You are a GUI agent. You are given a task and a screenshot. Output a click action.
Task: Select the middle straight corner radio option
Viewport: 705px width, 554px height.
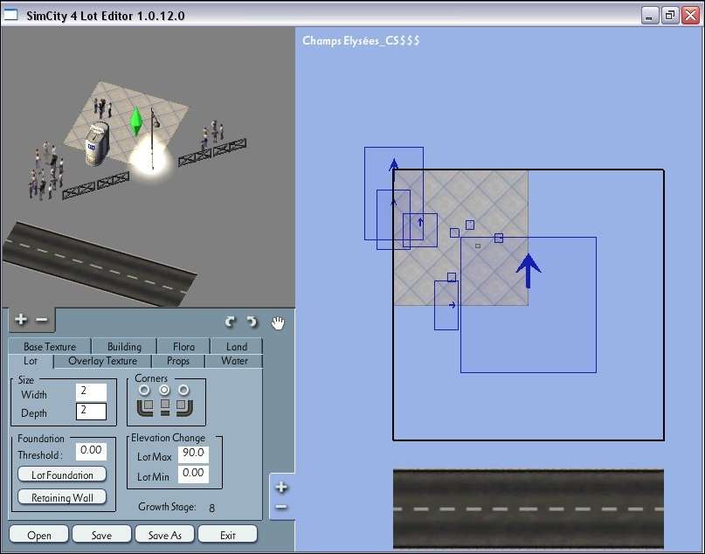[x=164, y=390]
